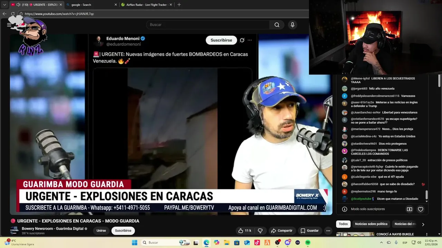Screen dimensions: 442x248
Task: Click chat user @FIndelostiempos
Action: pos(364,150)
